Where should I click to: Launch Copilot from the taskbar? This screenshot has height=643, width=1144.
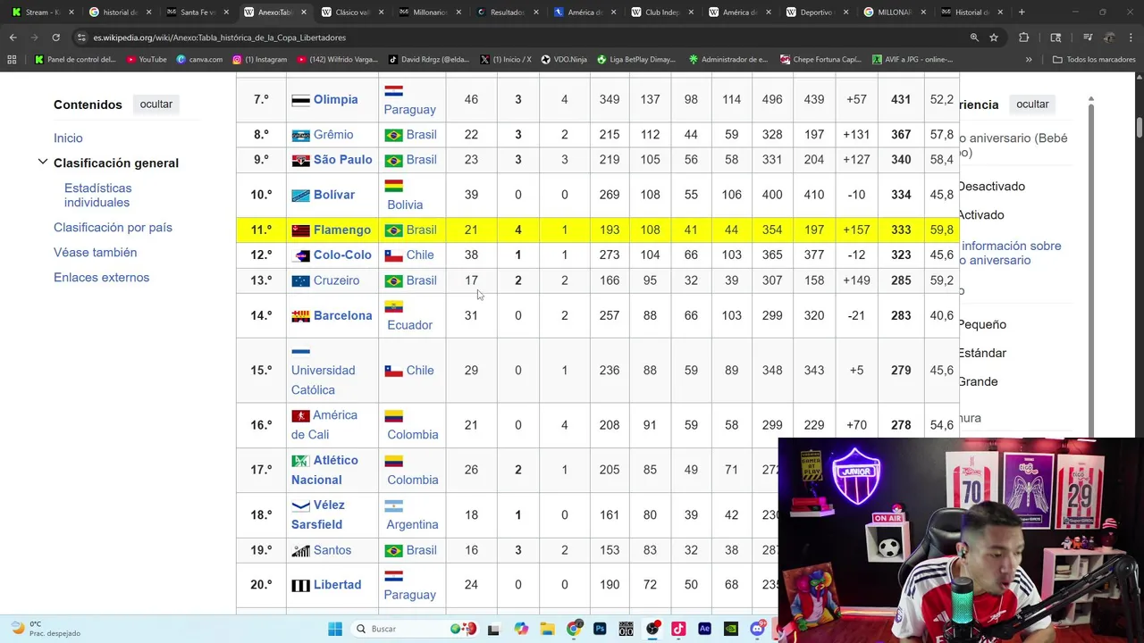521,629
